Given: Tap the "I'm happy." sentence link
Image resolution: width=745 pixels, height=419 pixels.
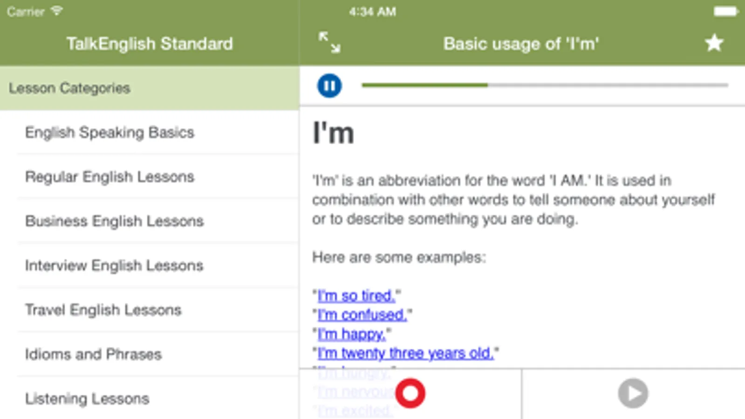Looking at the screenshot, I should coord(352,334).
